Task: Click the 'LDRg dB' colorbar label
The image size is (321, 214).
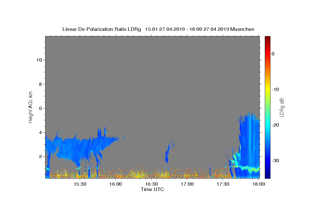Action: pos(282,107)
